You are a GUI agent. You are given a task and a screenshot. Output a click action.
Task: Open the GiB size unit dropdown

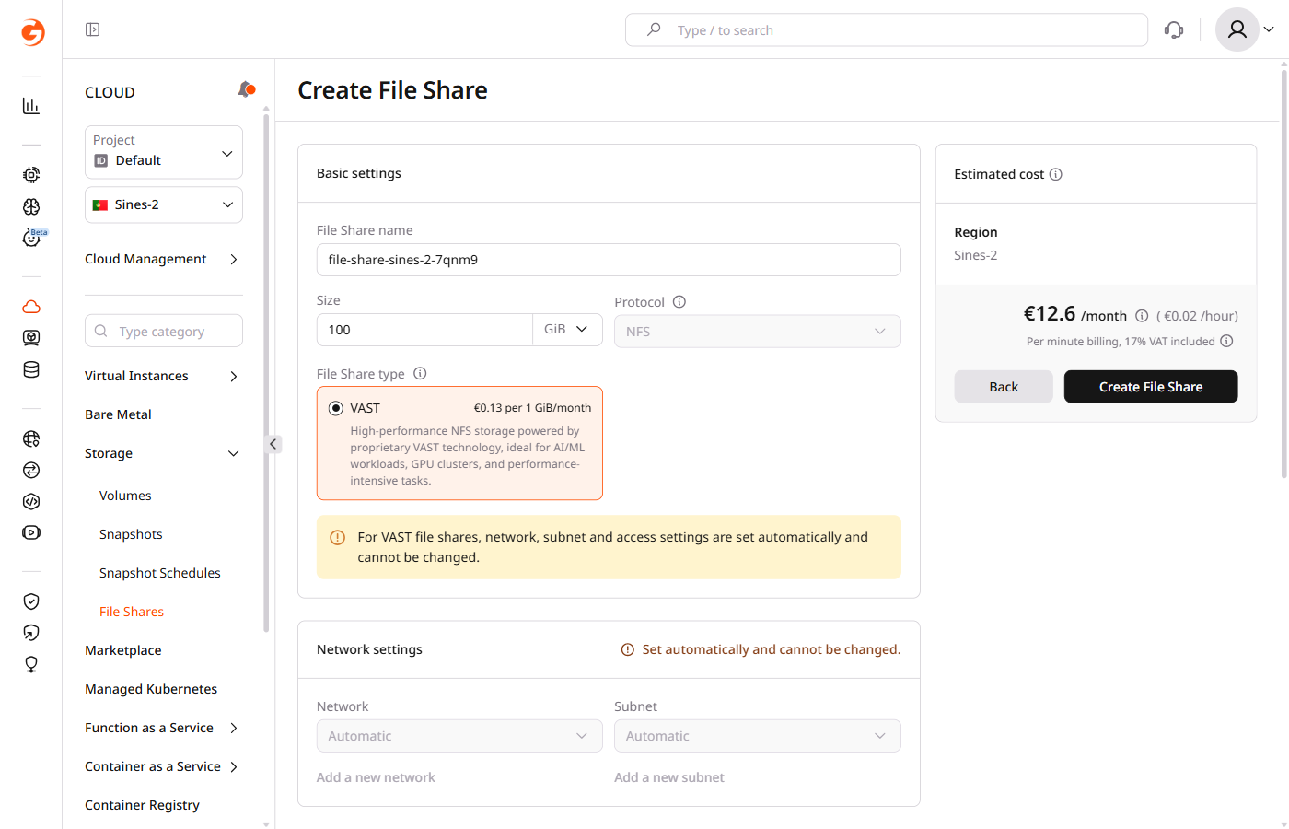coord(567,330)
